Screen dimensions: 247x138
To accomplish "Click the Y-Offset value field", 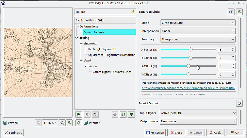I will point(224,74).
